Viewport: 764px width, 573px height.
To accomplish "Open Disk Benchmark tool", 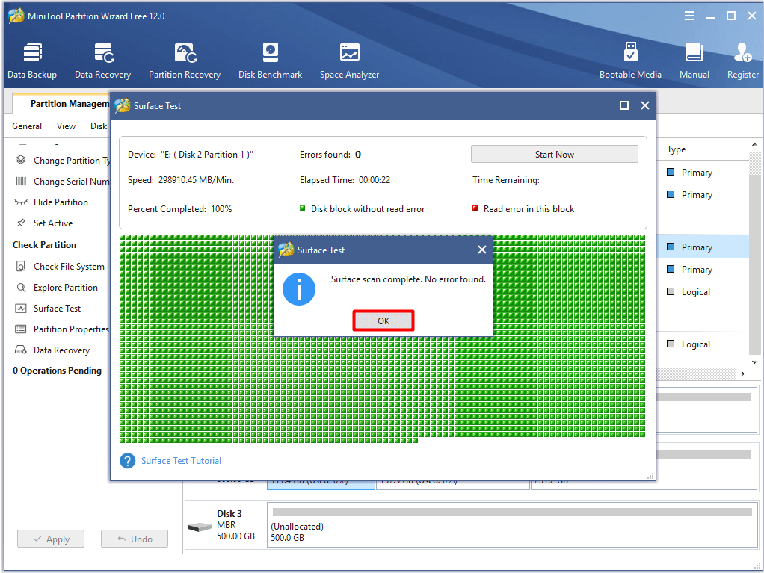I will [270, 61].
